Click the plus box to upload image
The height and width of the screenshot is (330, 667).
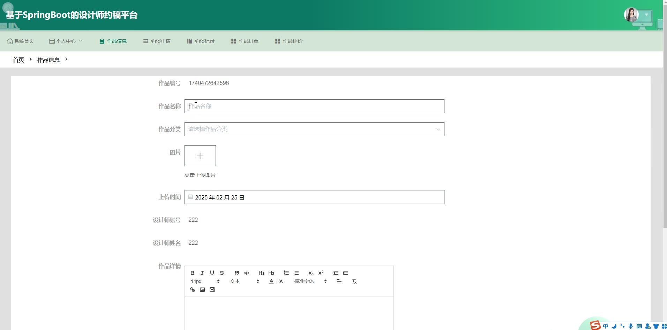[x=200, y=156]
